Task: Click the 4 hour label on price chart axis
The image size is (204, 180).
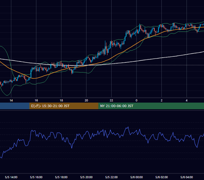Action: pyautogui.click(x=187, y=100)
